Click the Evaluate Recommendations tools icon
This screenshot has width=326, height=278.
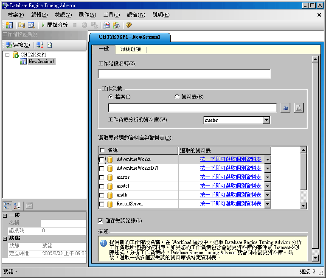(116, 25)
